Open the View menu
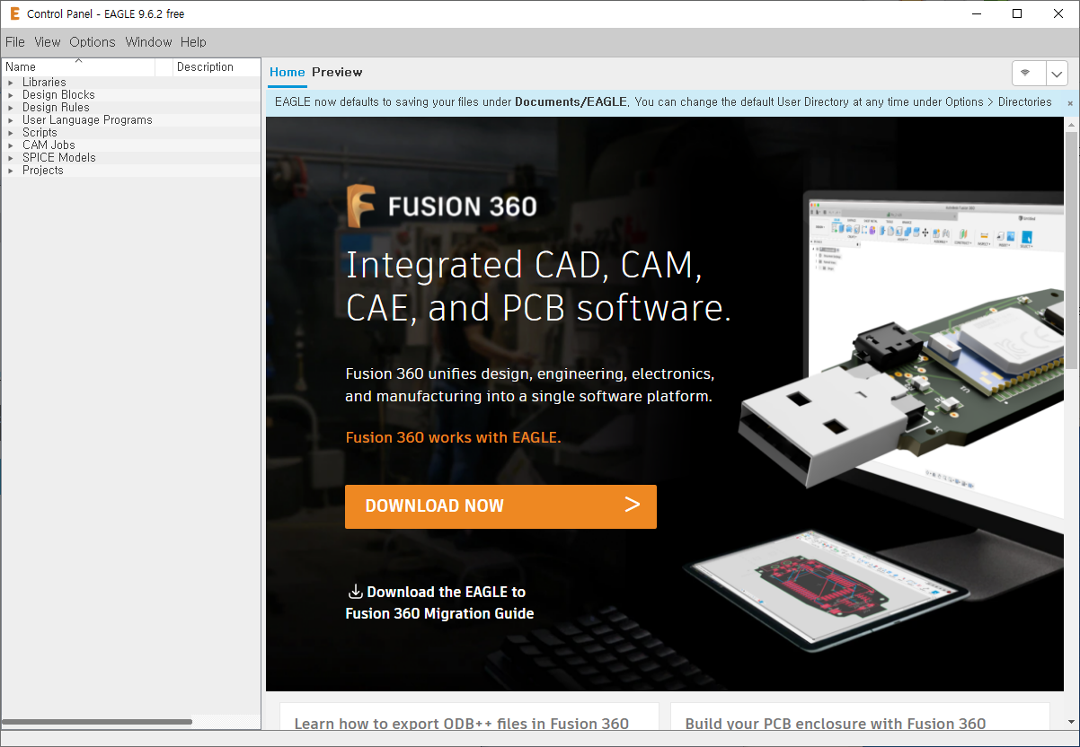Viewport: 1080px width, 747px height. point(48,42)
